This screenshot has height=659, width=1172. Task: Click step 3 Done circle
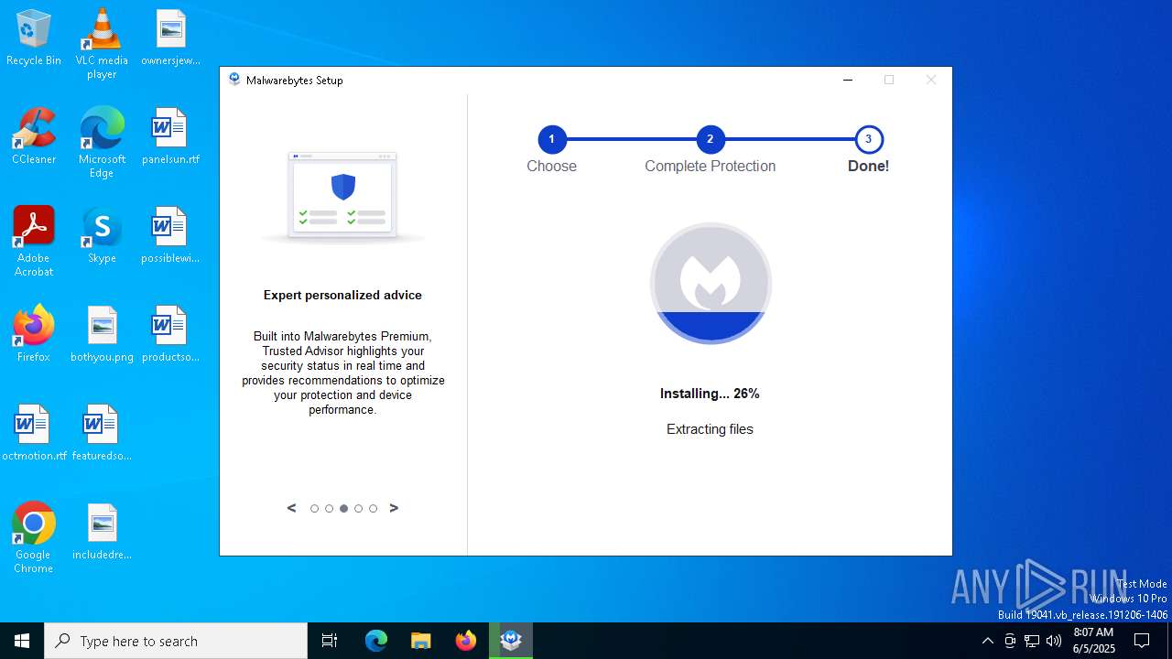click(868, 140)
